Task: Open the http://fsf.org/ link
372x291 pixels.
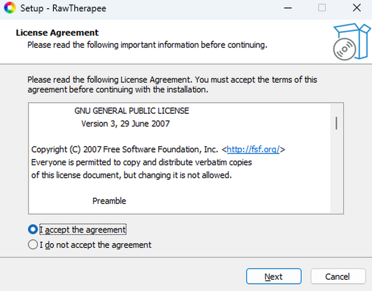Action: click(253, 149)
